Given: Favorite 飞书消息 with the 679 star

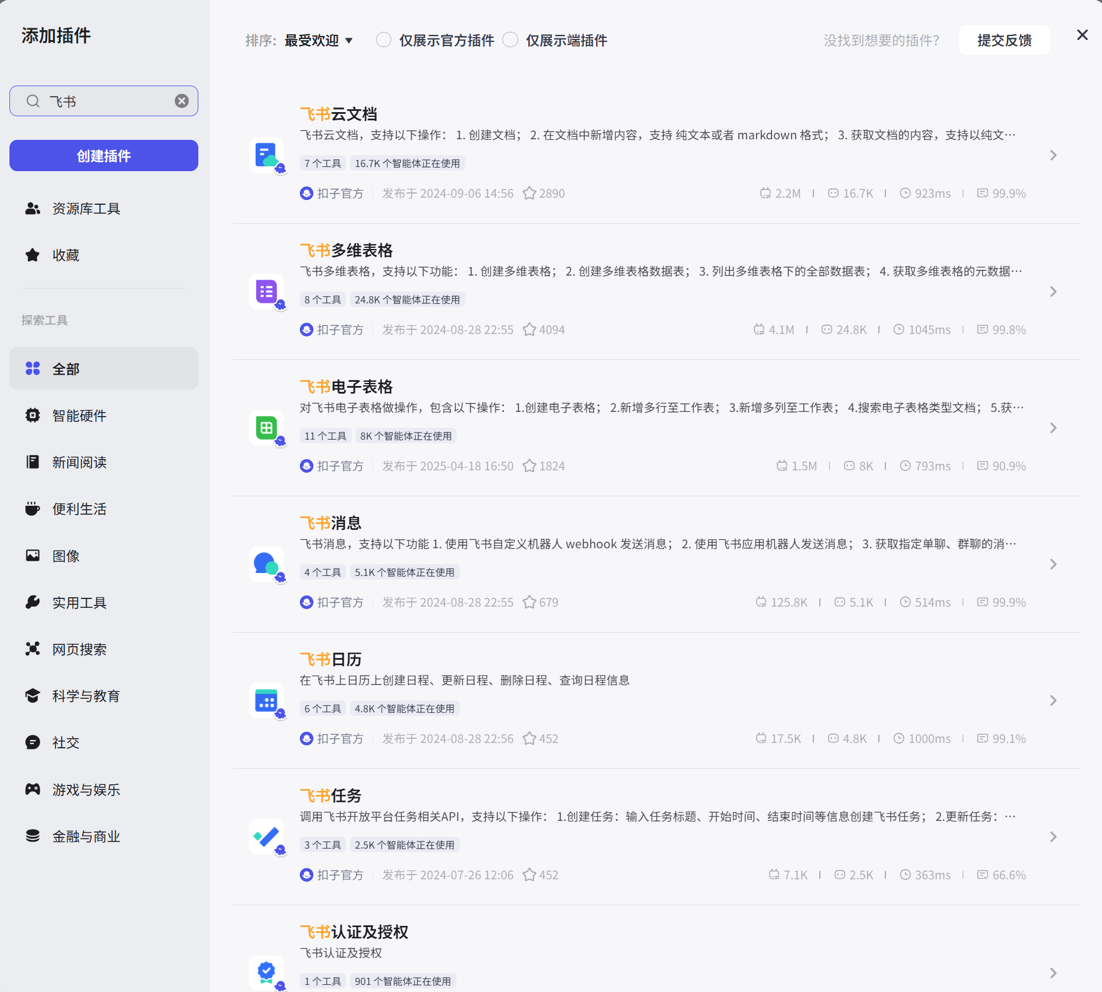Looking at the screenshot, I should pos(529,603).
